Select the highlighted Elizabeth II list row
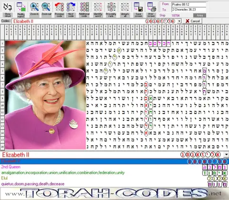The image size is (229, 200). [x=114, y=161]
